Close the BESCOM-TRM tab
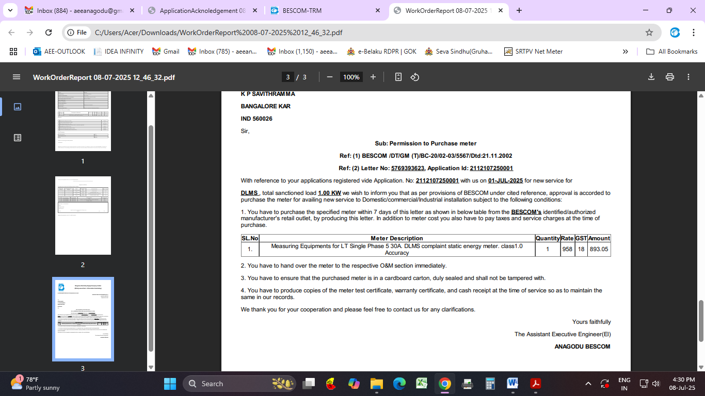Viewport: 705px width, 396px height. [378, 10]
